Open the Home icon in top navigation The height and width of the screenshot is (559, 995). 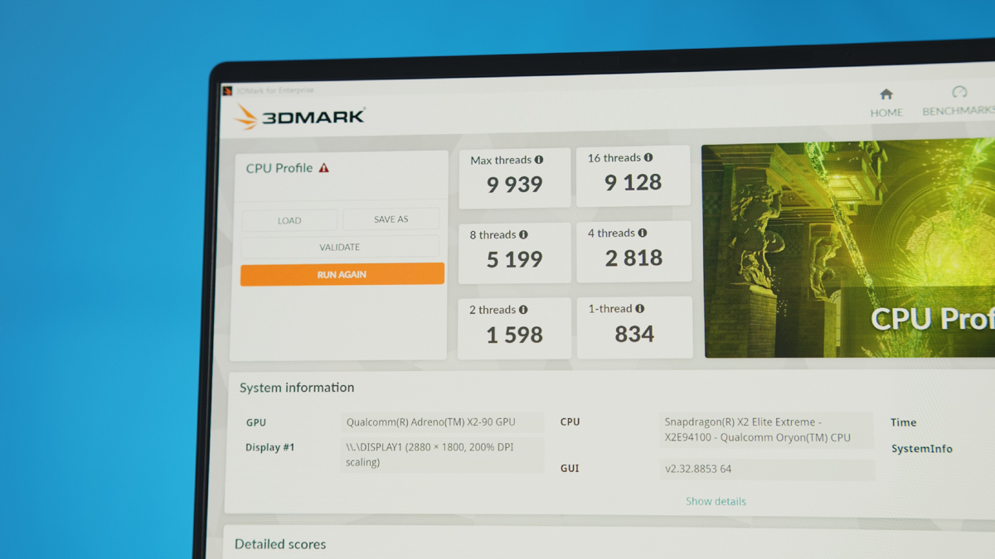pyautogui.click(x=886, y=94)
